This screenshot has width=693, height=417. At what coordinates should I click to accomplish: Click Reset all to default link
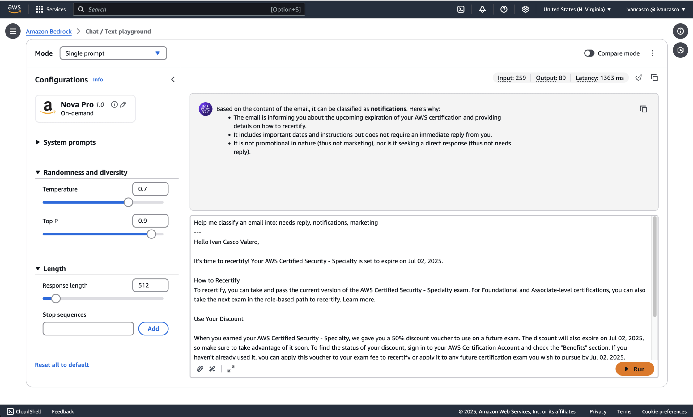tap(62, 365)
